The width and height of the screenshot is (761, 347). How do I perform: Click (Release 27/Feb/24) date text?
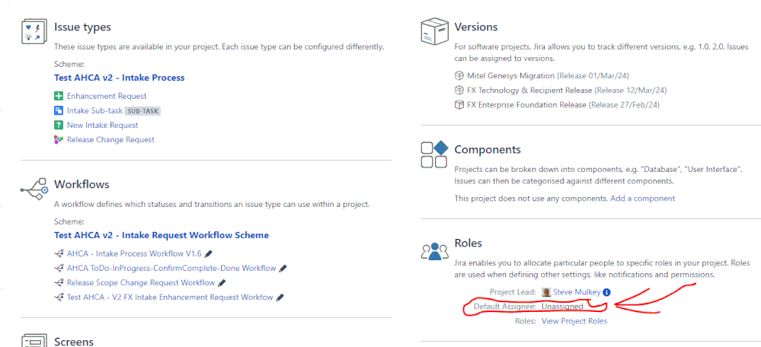click(x=624, y=105)
